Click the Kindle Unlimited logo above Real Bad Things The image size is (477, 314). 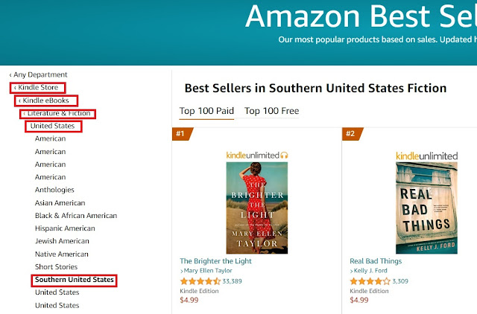tap(426, 154)
